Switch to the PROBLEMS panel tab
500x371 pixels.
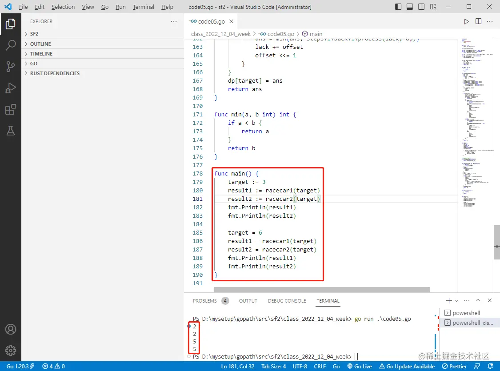(x=211, y=300)
